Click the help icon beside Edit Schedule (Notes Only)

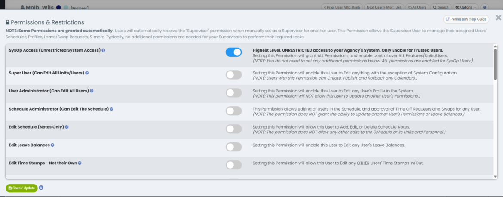66,127
